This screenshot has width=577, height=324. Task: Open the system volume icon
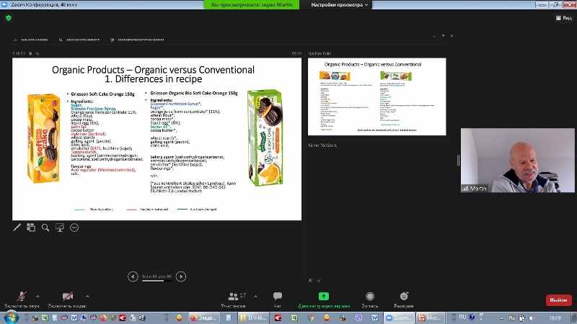[532, 318]
